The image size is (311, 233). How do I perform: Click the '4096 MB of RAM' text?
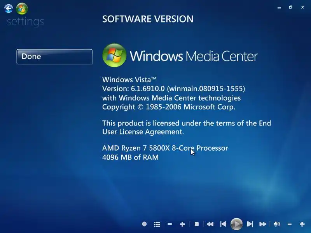pyautogui.click(x=131, y=157)
